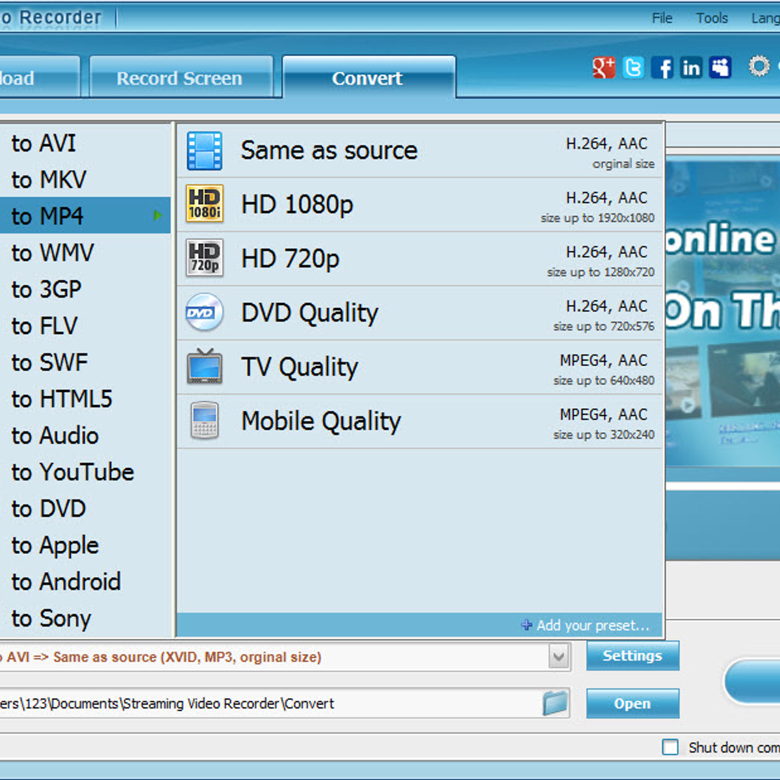780x780 pixels.
Task: Select the TV Quality television icon
Action: [205, 367]
